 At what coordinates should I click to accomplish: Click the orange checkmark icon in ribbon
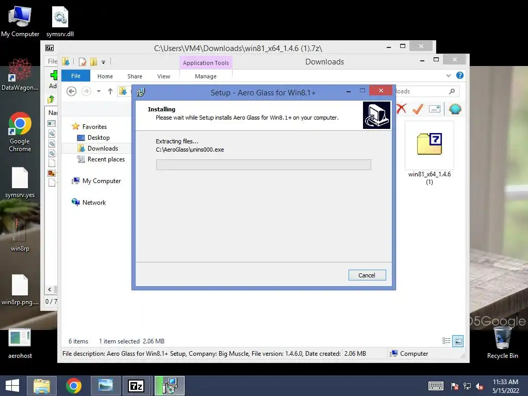[x=418, y=108]
